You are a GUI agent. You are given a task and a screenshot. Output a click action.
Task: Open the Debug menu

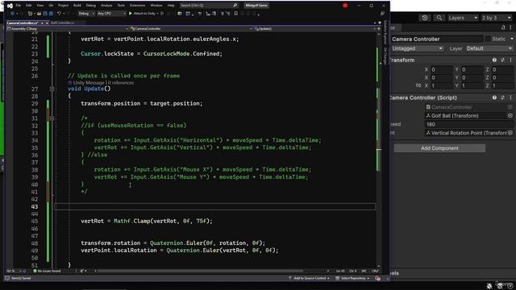coord(91,6)
